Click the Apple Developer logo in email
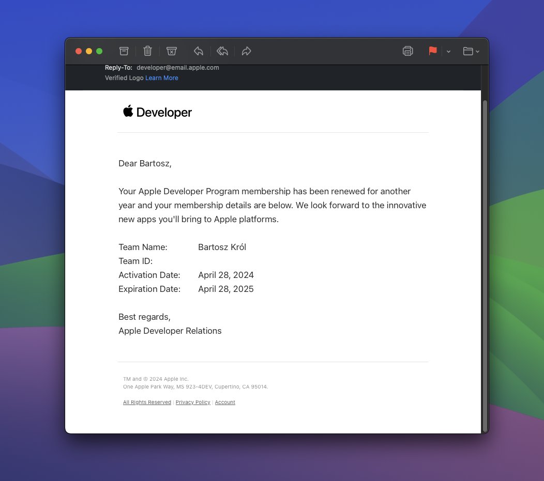The image size is (544, 481). click(x=157, y=112)
